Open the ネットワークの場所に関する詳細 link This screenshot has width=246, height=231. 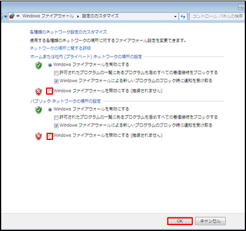(x=60, y=48)
